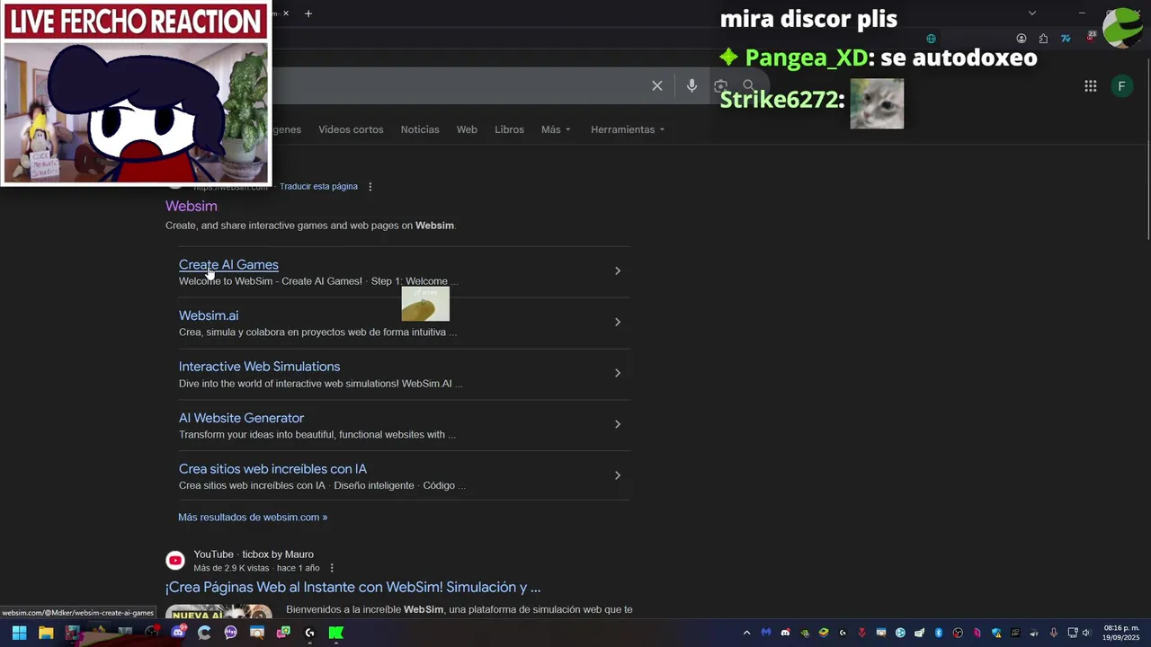The width and height of the screenshot is (1151, 647).
Task: Open Websim main result link
Action: coord(192,206)
